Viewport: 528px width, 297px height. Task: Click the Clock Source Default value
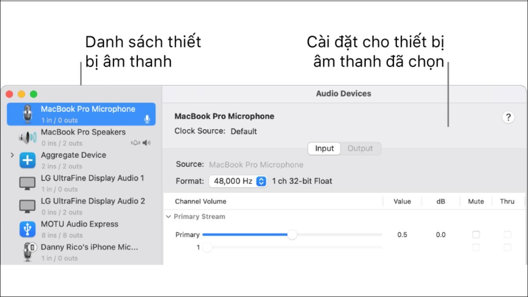(x=244, y=131)
